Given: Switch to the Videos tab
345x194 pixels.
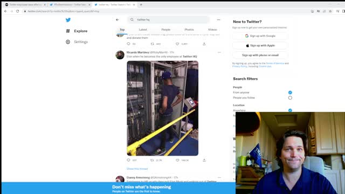Looking at the screenshot, I should coord(212,30).
